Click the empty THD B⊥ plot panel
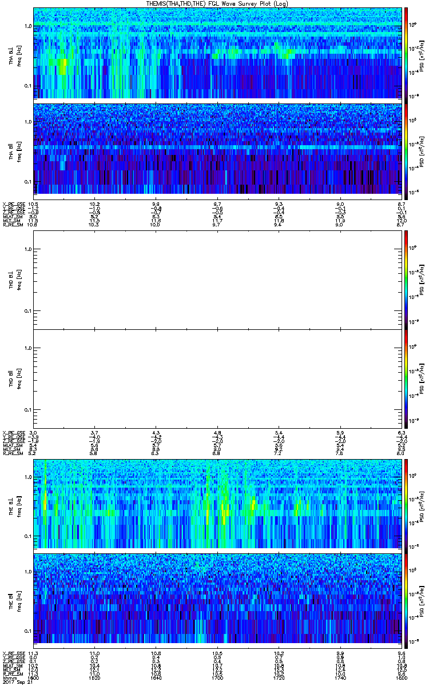Screen dimensions: 429x686 [x=217, y=280]
